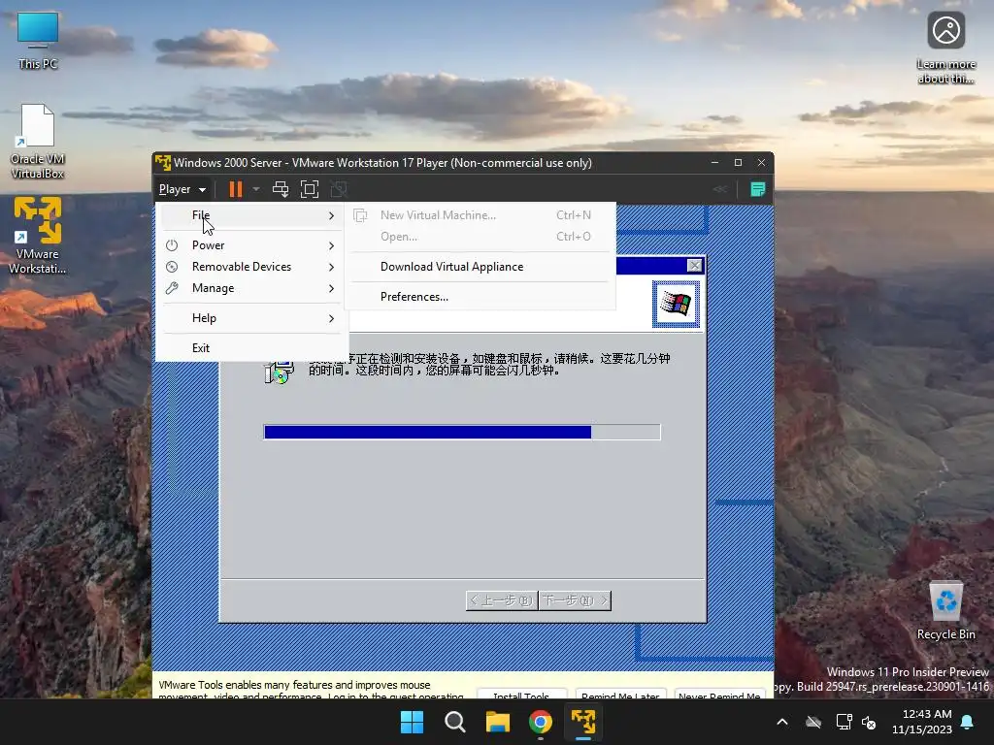
Task: Show hidden system tray icons
Action: pyautogui.click(x=782, y=722)
